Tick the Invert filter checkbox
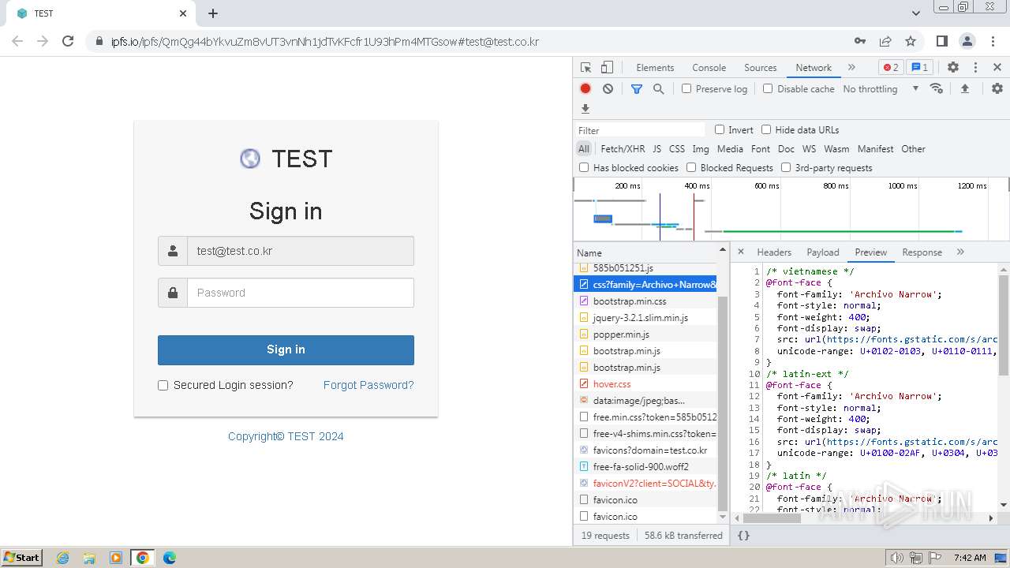The image size is (1010, 568). click(720, 130)
